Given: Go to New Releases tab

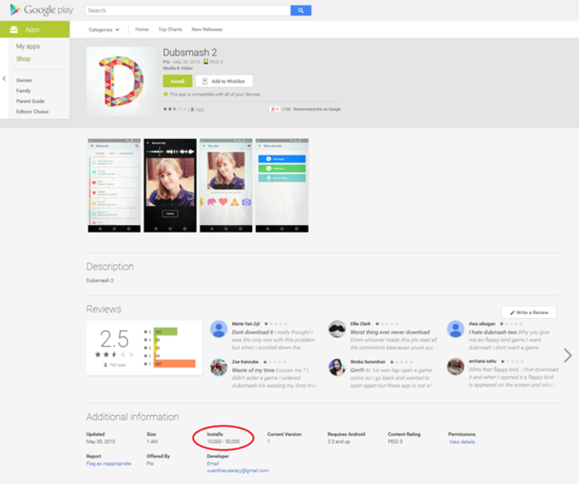Looking at the screenshot, I should [x=207, y=29].
